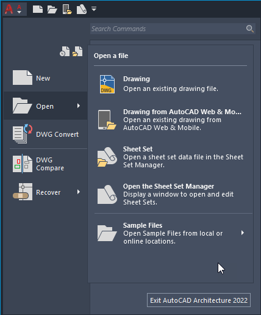Click Open from Web & Mobile toolbar icon
The image size is (261, 315).
coord(67,9)
